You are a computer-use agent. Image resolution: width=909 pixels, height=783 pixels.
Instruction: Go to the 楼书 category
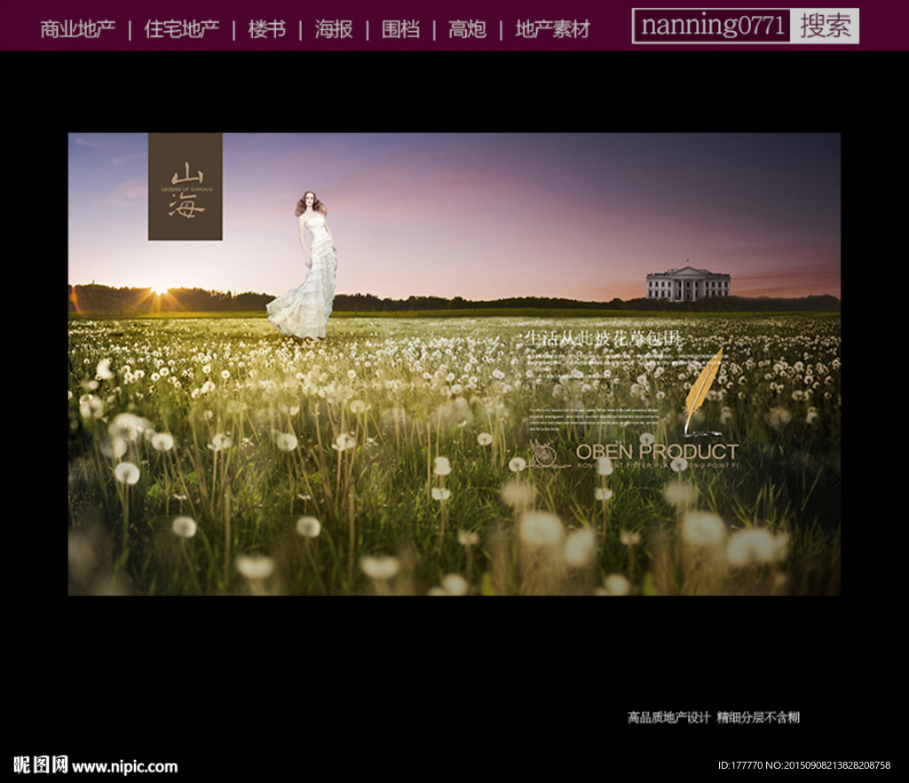266,29
